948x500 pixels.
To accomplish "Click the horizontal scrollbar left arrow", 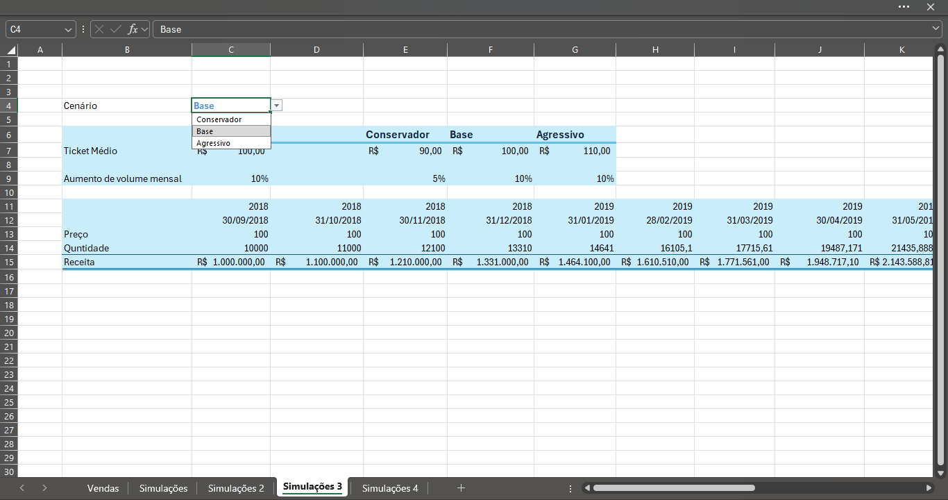I will pyautogui.click(x=587, y=488).
